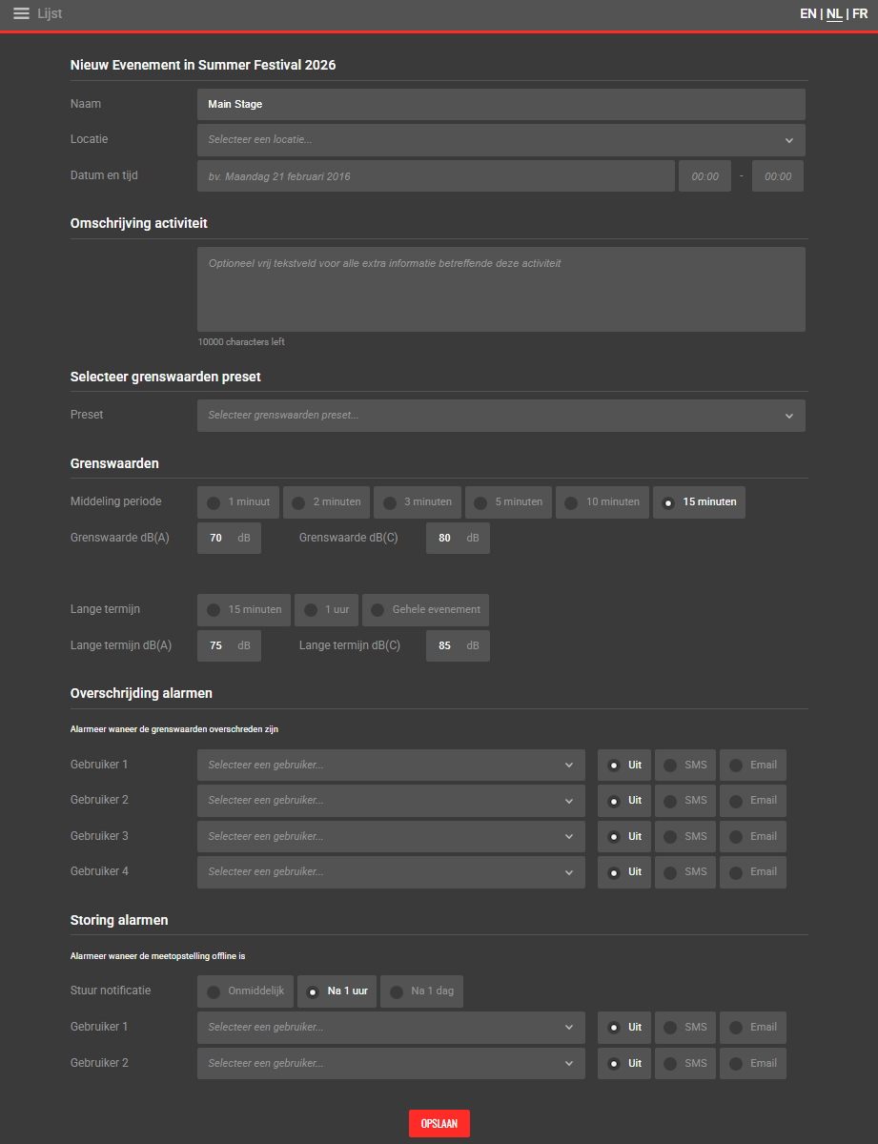Click the Opslaan button
This screenshot has height=1144, width=878.
(x=439, y=1124)
